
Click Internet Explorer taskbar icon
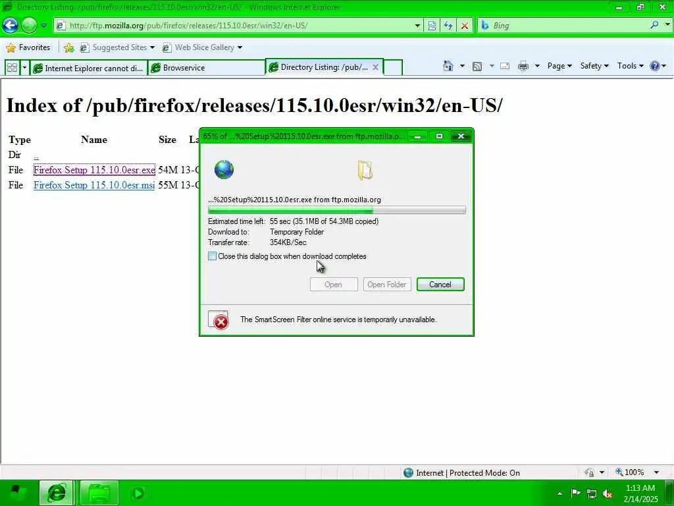[57, 493]
